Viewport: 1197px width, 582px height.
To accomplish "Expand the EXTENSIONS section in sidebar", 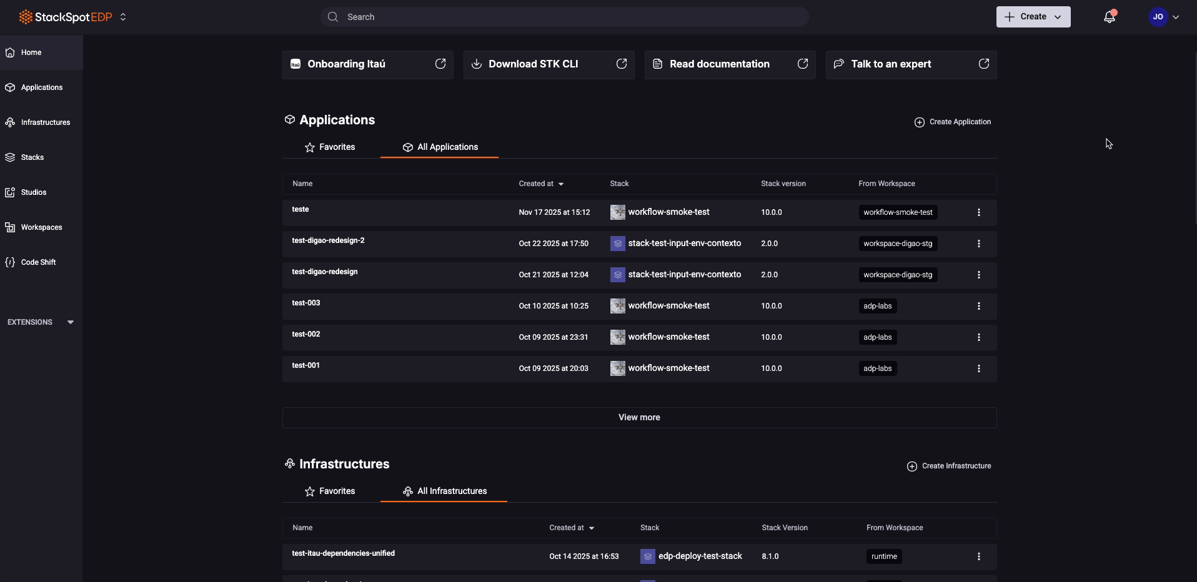I will [x=70, y=322].
